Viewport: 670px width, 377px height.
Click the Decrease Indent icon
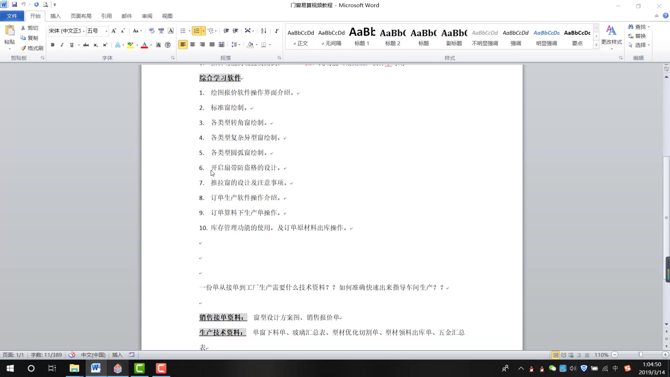(226, 31)
